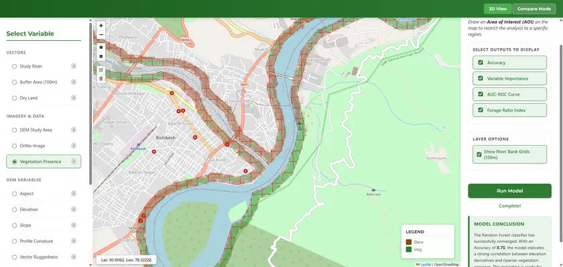Viewport: 563px width, 267px height.
Task: Select the Buffer Area (100m) radio button
Action: [14, 82]
